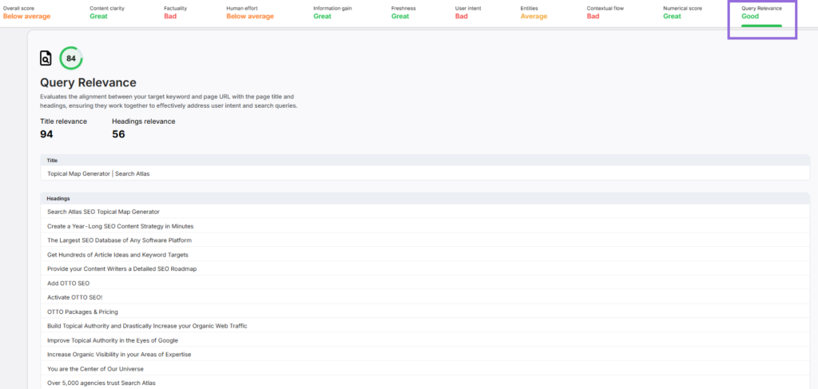Click the Title section header
The image size is (818, 389).
425,161
